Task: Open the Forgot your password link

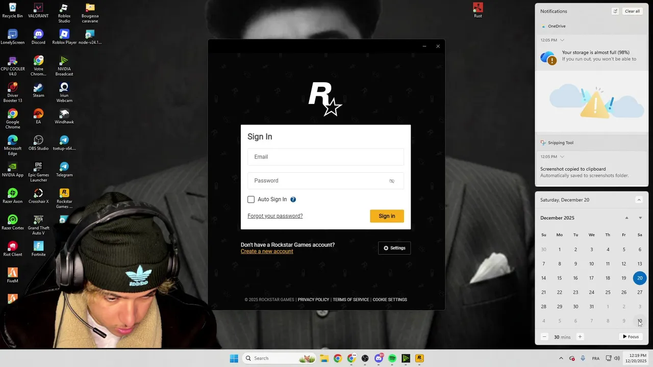Action: [x=275, y=216]
